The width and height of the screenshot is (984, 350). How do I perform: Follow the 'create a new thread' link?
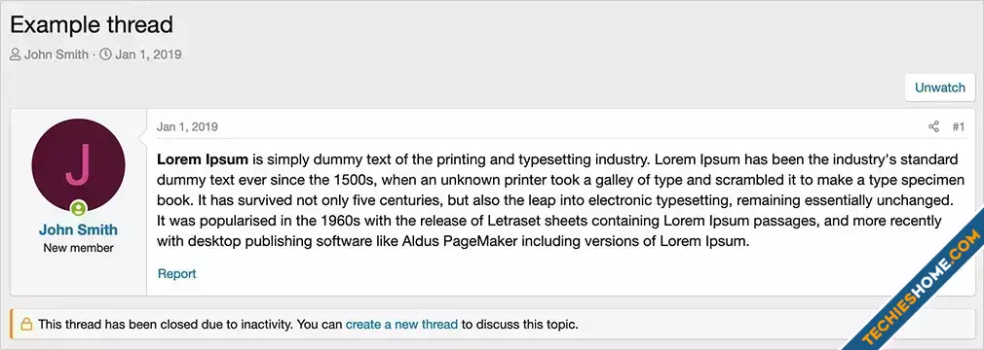(401, 325)
